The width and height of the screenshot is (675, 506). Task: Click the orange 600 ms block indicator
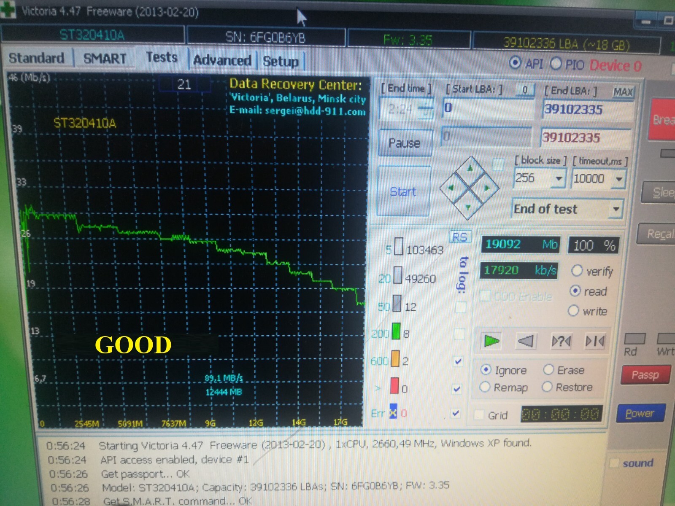click(395, 358)
